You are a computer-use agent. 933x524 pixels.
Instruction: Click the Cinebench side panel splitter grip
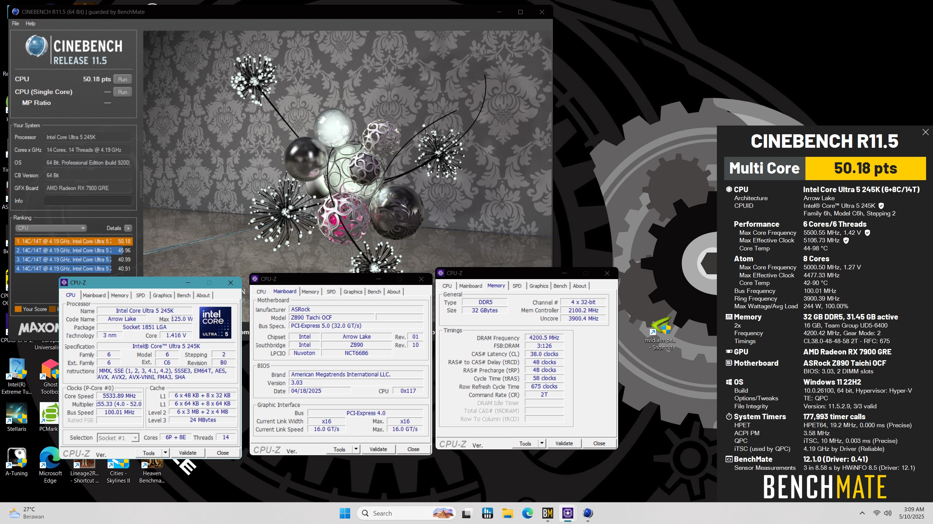point(140,184)
